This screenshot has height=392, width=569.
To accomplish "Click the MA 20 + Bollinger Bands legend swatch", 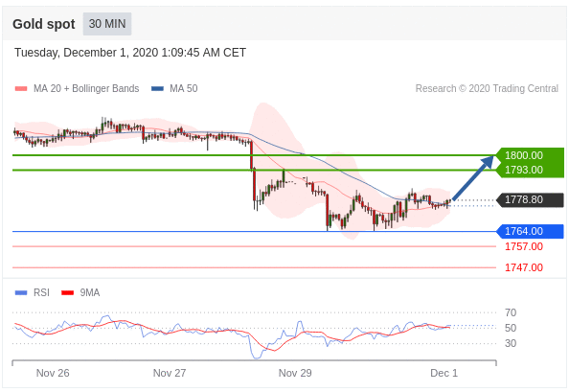I will click(x=21, y=88).
